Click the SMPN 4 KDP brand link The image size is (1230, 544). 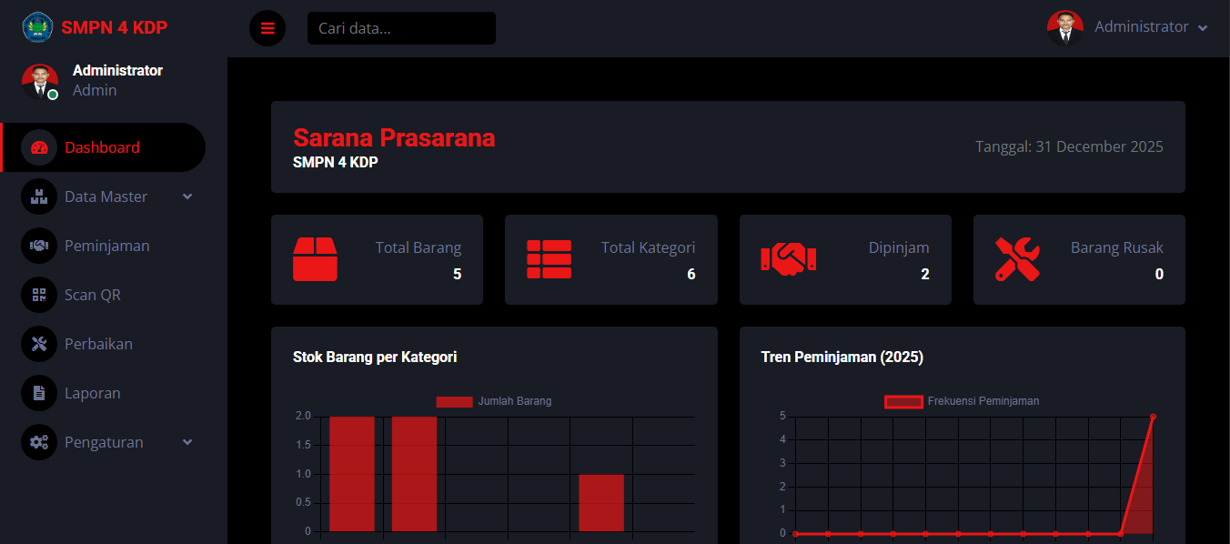point(114,27)
